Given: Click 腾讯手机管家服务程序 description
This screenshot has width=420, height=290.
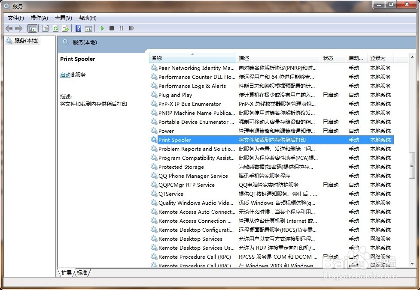Looking at the screenshot, I should point(265,176).
